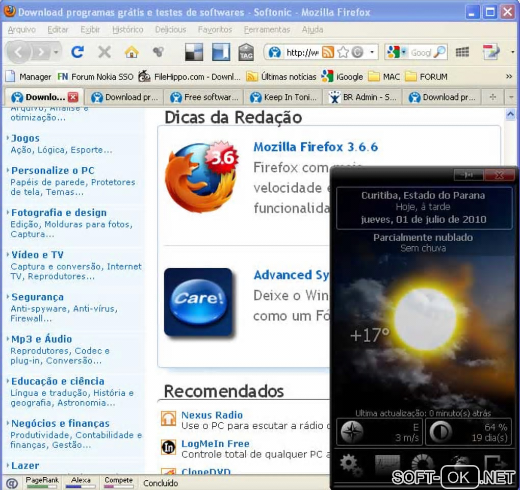
Task: Click the notepad with pencil toolbar icon
Action: click(491, 52)
